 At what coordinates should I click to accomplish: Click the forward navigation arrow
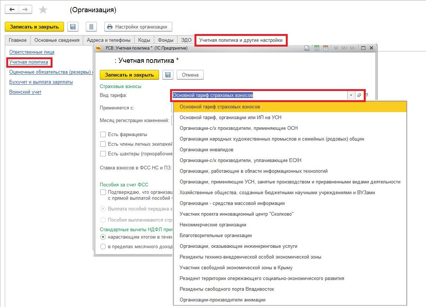(25, 10)
